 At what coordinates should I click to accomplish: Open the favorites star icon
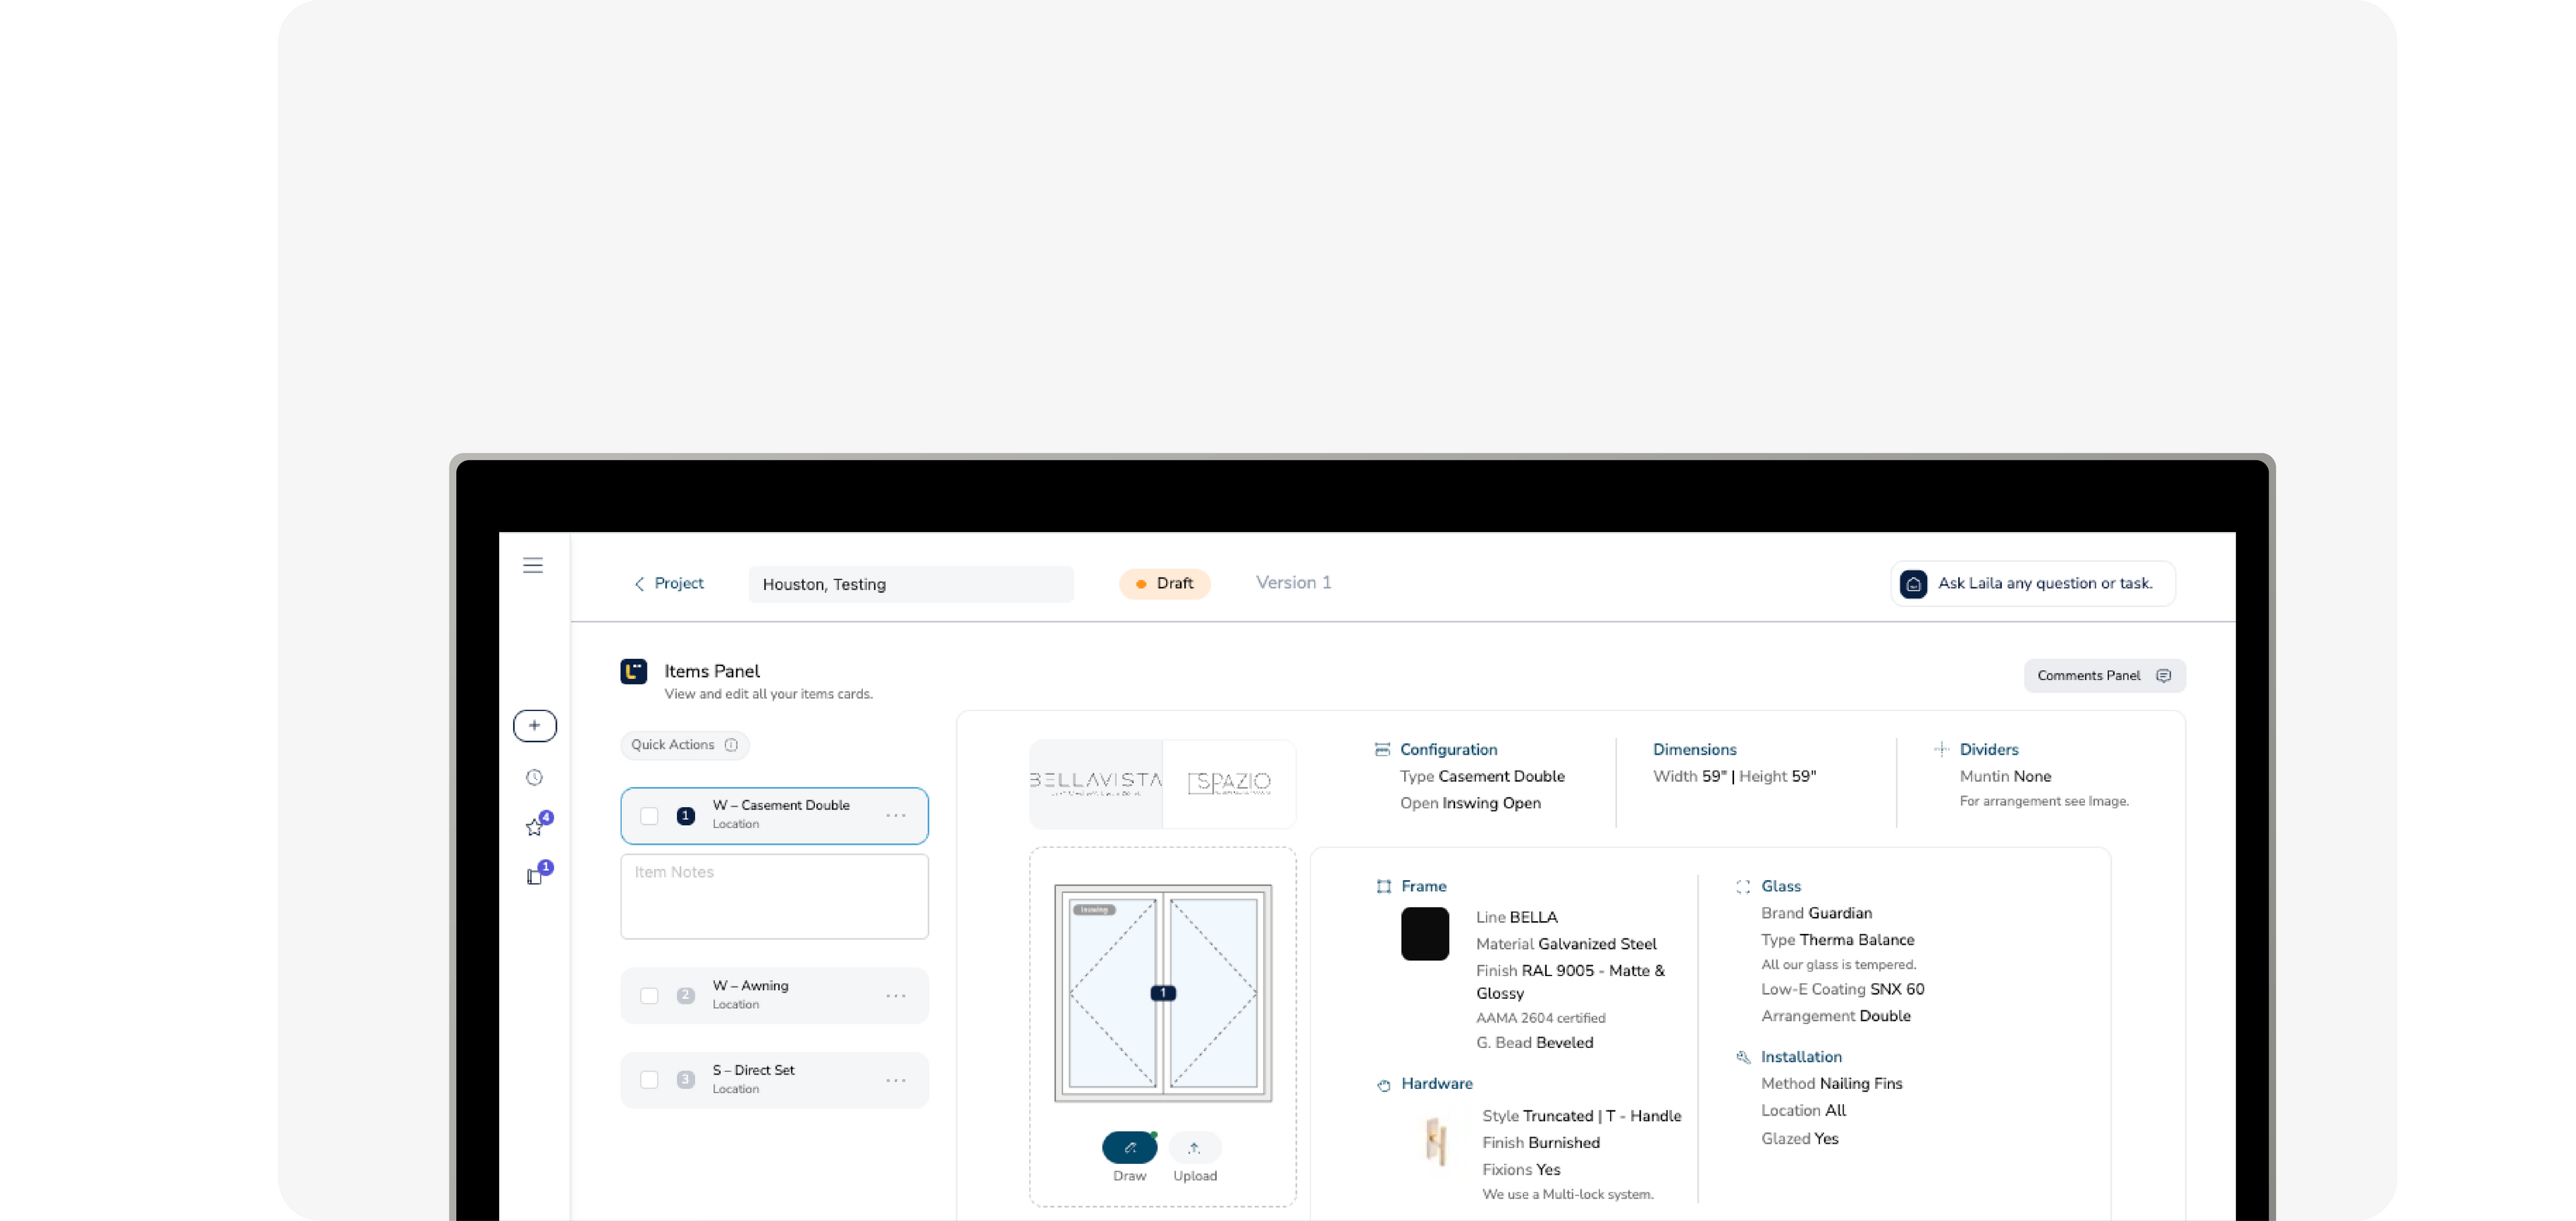pos(535,827)
